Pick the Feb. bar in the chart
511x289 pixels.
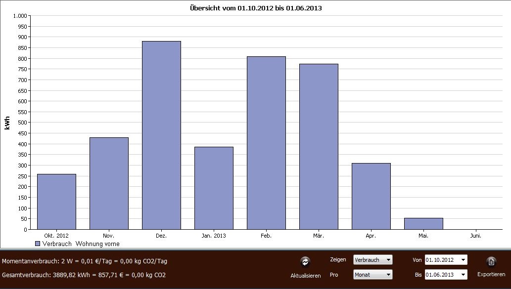(266, 143)
